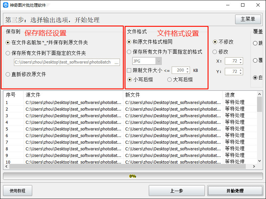The width and height of the screenshot is (266, 199).
Task: Increase Y value with up arrow
Action: tap(241, 70)
